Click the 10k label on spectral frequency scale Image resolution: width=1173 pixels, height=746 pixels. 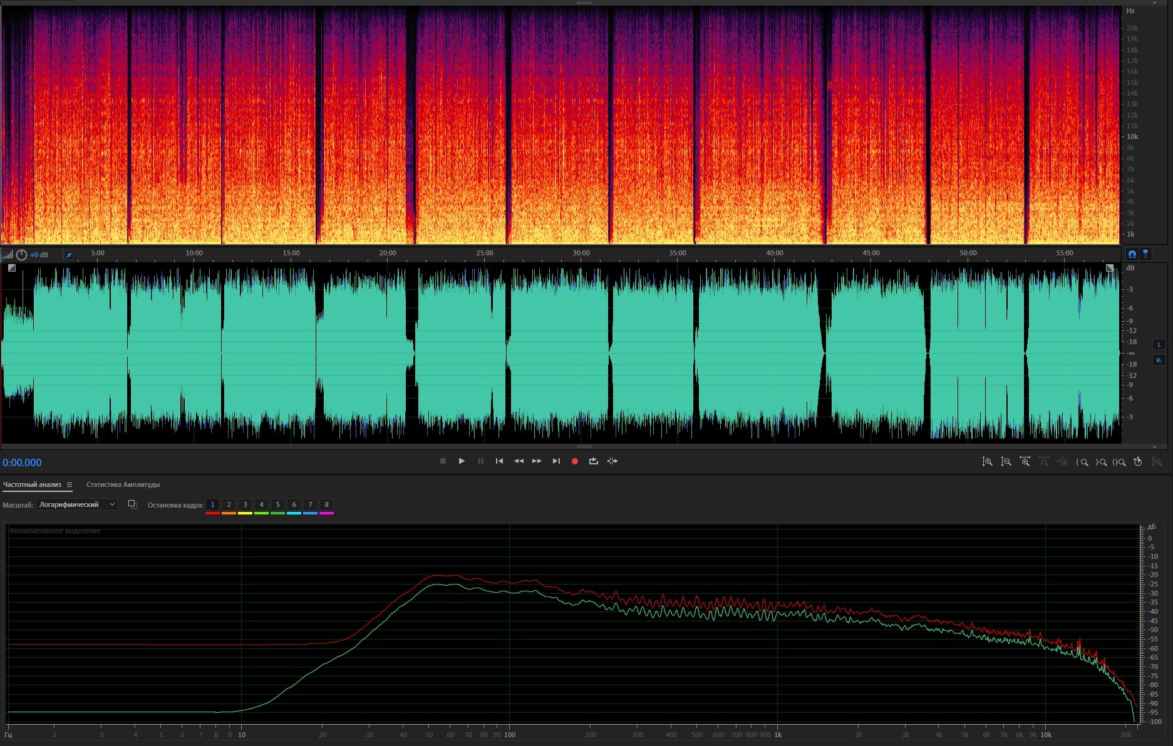point(1132,136)
